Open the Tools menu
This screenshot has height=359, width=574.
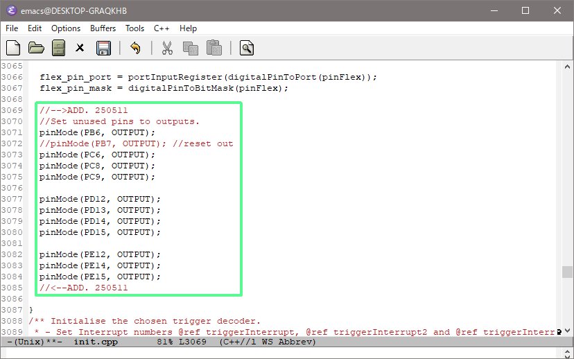pyautogui.click(x=134, y=28)
